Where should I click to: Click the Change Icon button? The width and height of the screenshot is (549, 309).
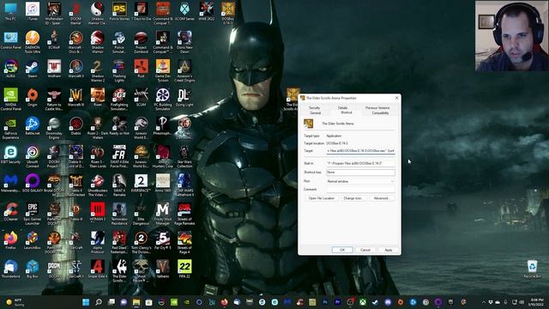tap(353, 198)
